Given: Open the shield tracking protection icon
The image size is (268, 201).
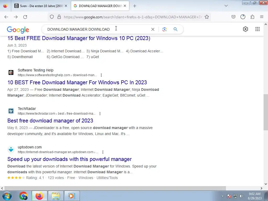Looking at the screenshot, I should click(x=52, y=17).
